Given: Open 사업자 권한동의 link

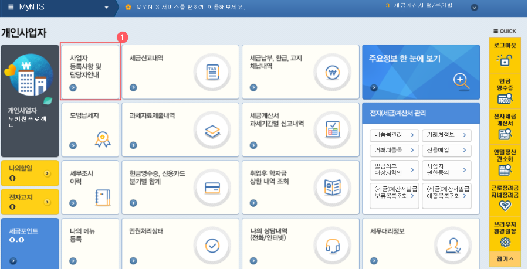Looking at the screenshot, I should point(446,170).
